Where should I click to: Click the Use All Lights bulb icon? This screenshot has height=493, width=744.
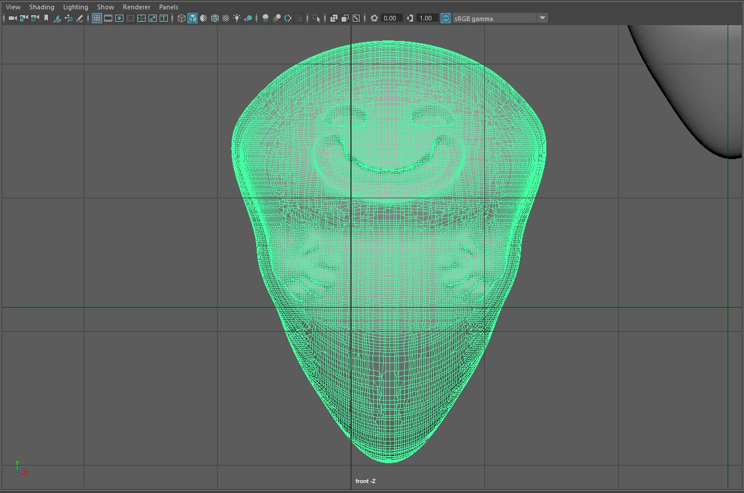(237, 18)
